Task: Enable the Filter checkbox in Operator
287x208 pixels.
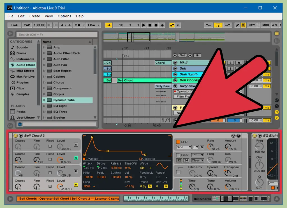Action: point(178,155)
